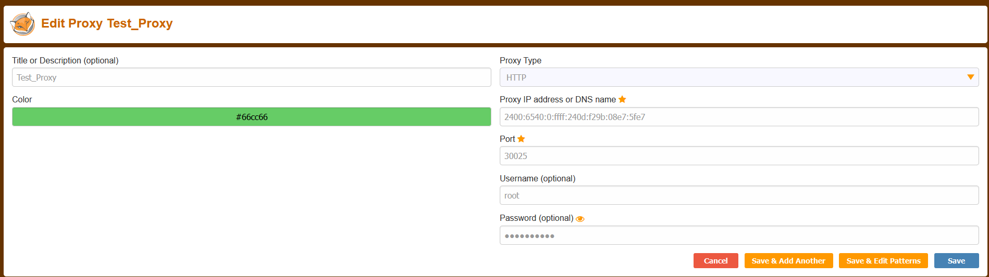Click into the Port field showing 30025
The width and height of the screenshot is (989, 277).
(739, 156)
